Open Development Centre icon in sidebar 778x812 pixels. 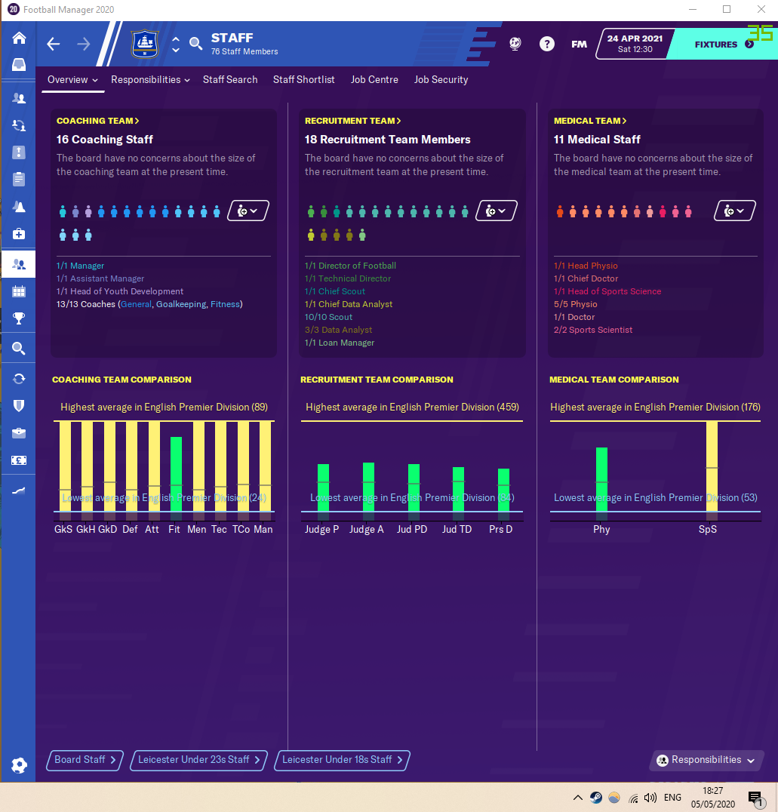point(19,491)
